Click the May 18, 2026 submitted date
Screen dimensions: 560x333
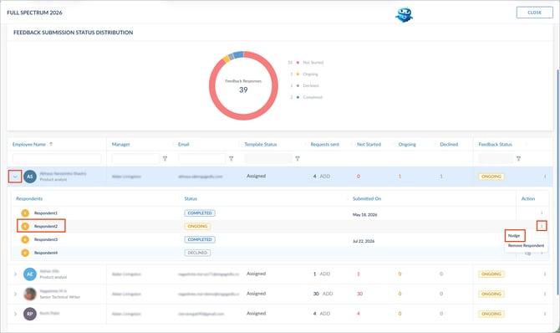coord(364,215)
